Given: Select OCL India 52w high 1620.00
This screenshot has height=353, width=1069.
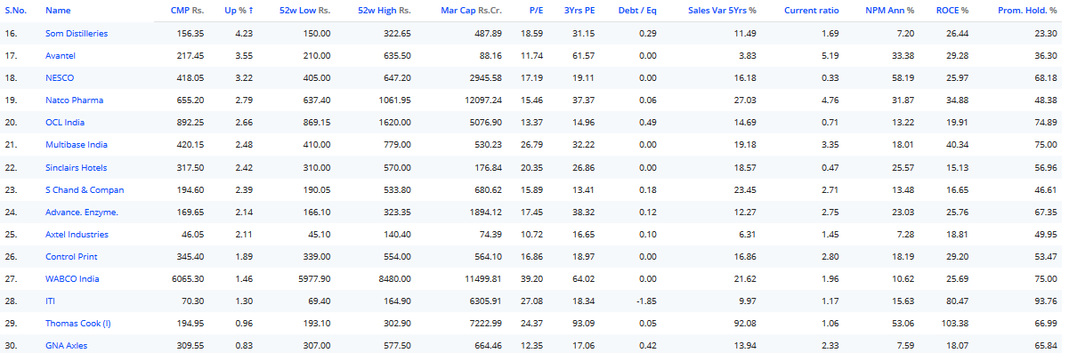Looking at the screenshot, I should pyautogui.click(x=396, y=122).
